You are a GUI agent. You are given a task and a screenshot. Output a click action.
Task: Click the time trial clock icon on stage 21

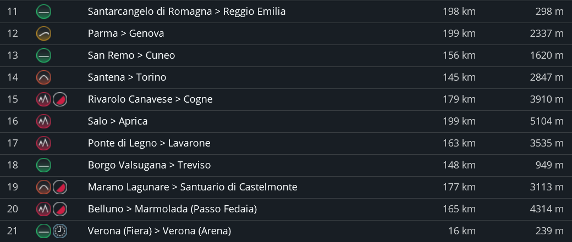coord(61,231)
